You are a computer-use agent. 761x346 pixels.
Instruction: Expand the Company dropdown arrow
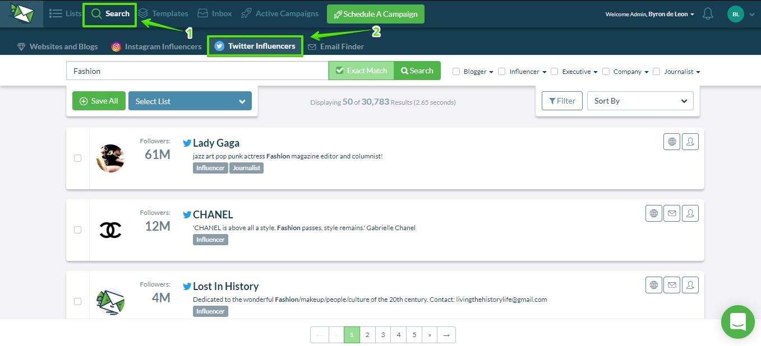coord(646,72)
